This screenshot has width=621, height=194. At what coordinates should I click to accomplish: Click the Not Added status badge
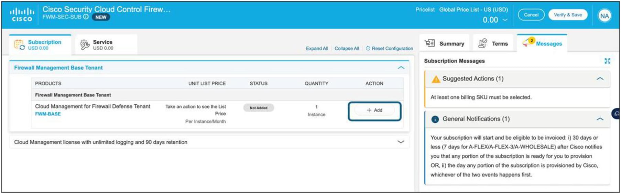tap(259, 108)
